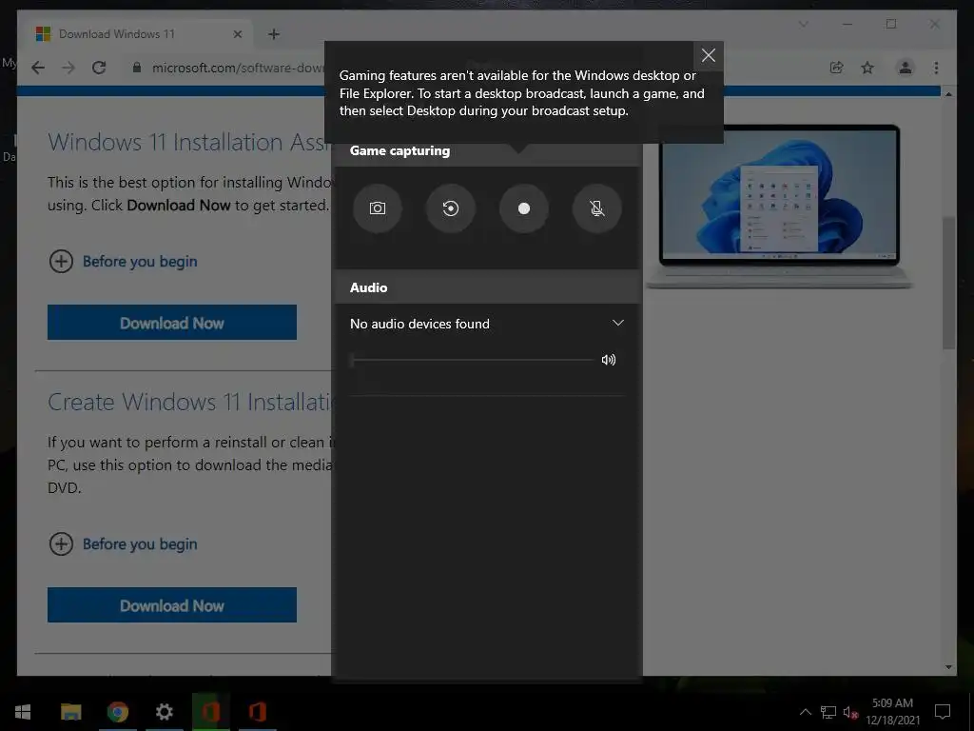This screenshot has height=731, width=974.
Task: Click the network icon in system tray
Action: [828, 712]
